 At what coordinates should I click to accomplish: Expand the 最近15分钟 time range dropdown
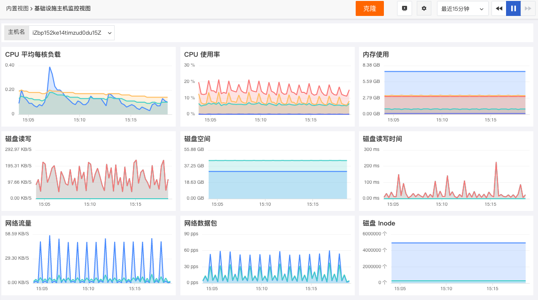(x=462, y=8)
